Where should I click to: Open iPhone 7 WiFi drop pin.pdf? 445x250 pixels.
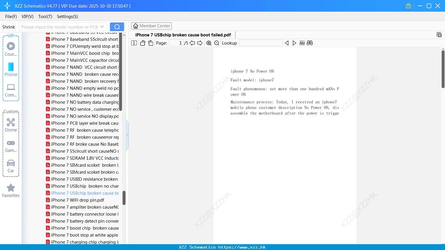(x=75, y=200)
